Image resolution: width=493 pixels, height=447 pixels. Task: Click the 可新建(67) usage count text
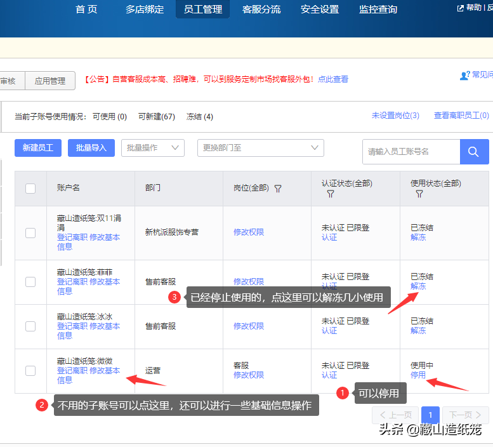[157, 117]
